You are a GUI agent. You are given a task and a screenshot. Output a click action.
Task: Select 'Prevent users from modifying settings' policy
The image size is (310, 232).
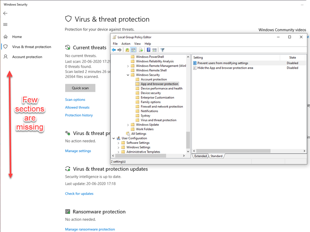pos(223,63)
